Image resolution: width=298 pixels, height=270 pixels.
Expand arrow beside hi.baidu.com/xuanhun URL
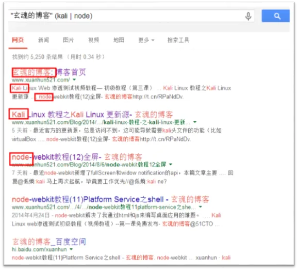click(71, 249)
